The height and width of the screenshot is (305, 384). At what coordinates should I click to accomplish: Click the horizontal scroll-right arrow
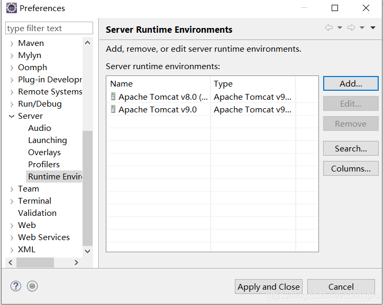[x=76, y=262]
